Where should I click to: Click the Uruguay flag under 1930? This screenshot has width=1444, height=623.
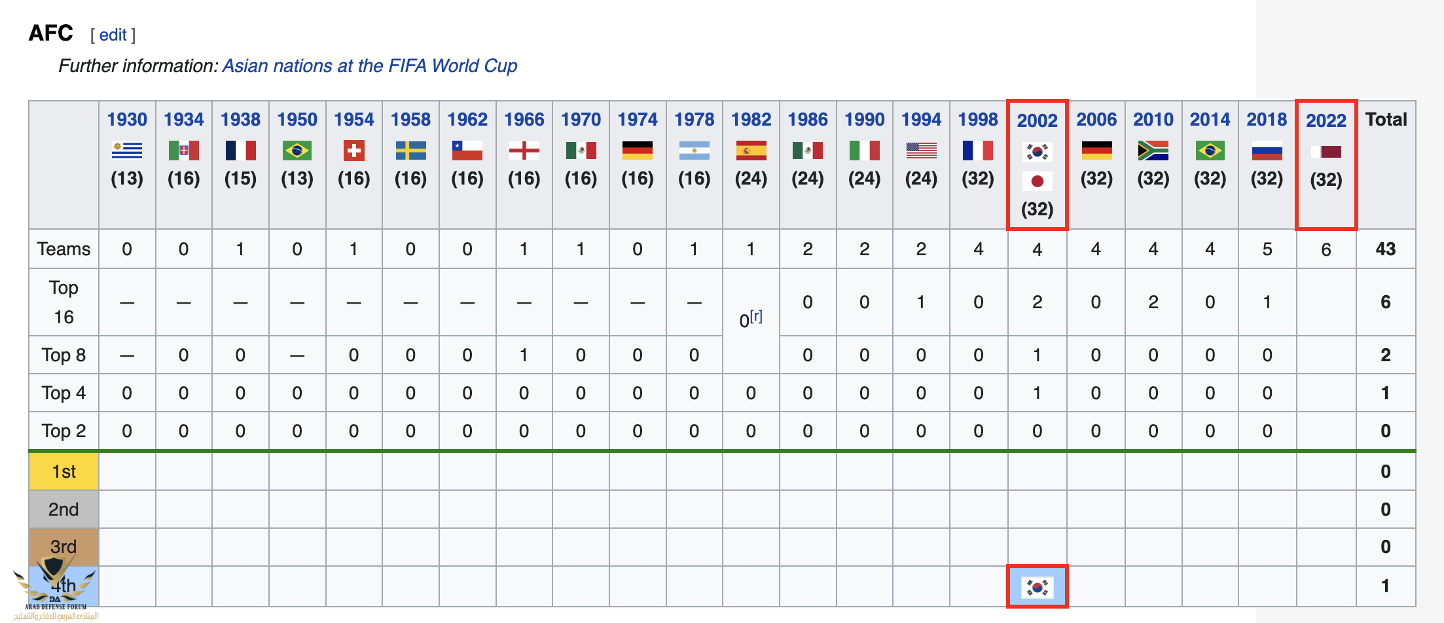click(127, 151)
